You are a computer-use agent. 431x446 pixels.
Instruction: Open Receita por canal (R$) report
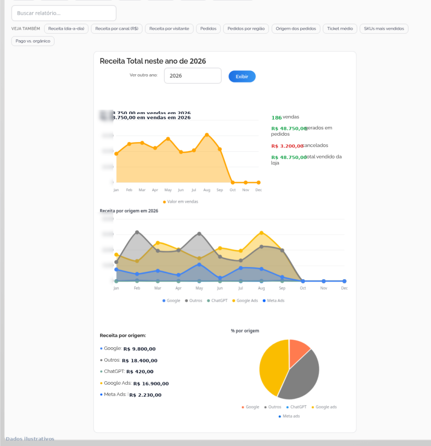point(117,29)
